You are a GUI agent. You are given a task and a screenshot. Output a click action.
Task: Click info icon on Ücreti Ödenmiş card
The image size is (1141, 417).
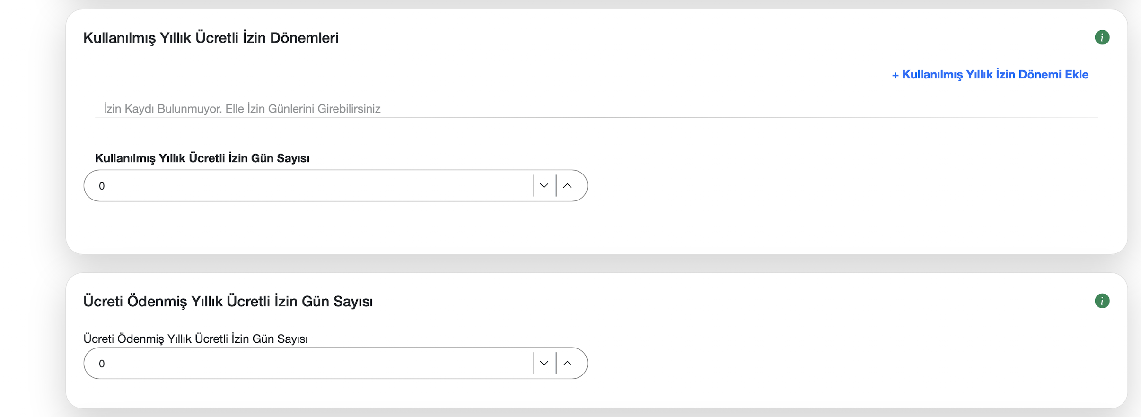[x=1102, y=301]
